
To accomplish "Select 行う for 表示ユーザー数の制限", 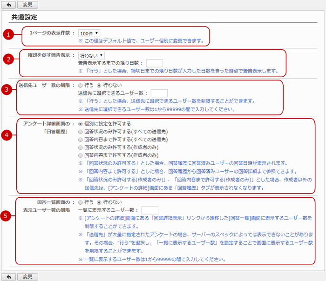I will pos(81,202).
